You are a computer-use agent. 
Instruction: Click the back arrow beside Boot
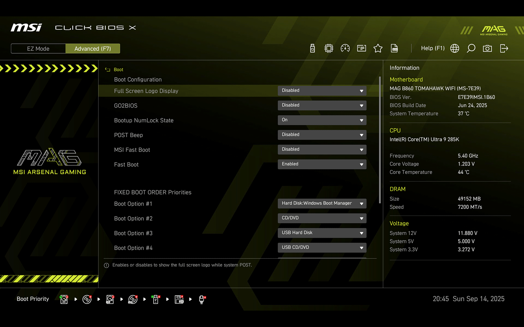point(107,70)
